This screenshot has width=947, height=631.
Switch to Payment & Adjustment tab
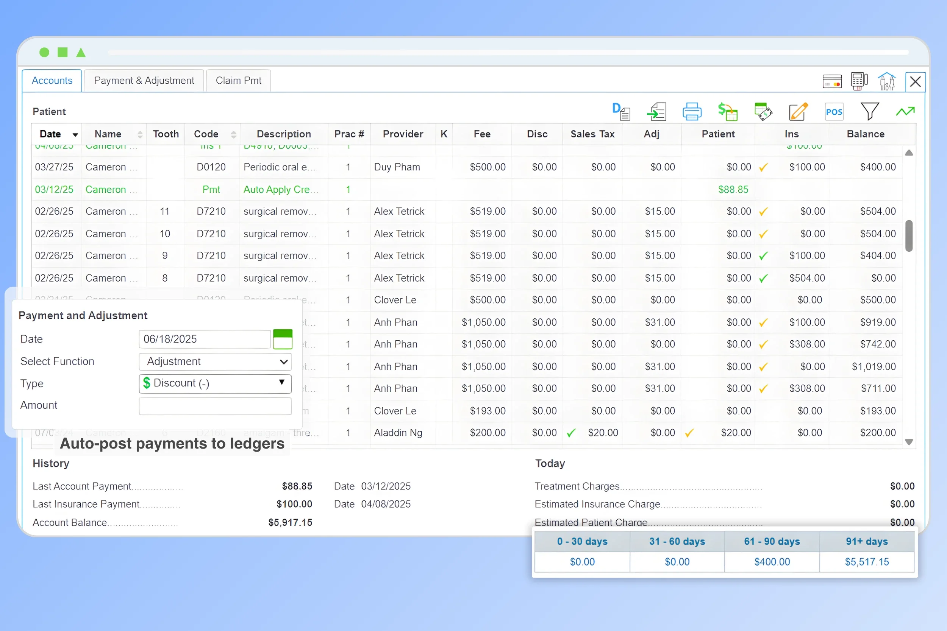click(x=144, y=81)
